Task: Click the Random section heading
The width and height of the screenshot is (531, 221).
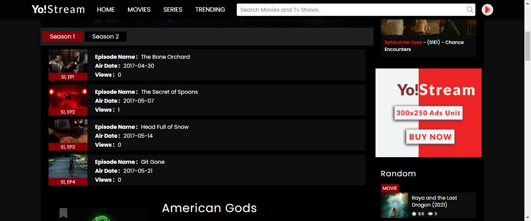Action: 398,174
